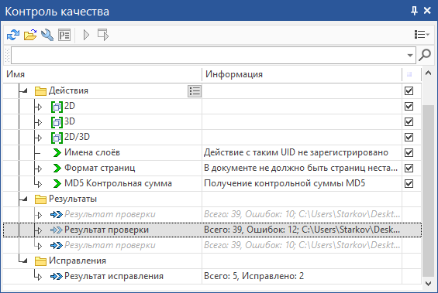Sort by the Информация column header
Screen dimensions: 438x293
click(x=302, y=74)
